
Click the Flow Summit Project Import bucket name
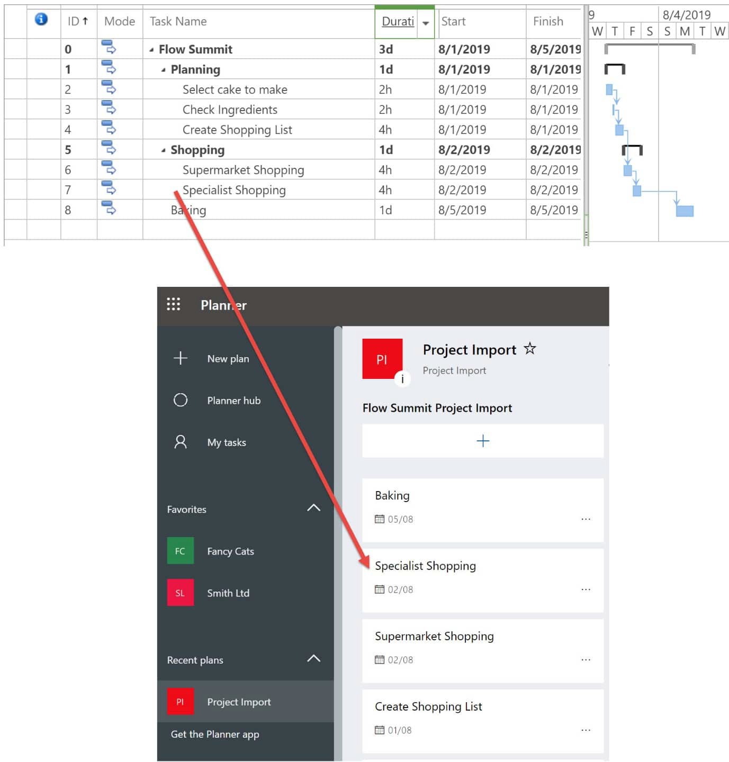[437, 408]
